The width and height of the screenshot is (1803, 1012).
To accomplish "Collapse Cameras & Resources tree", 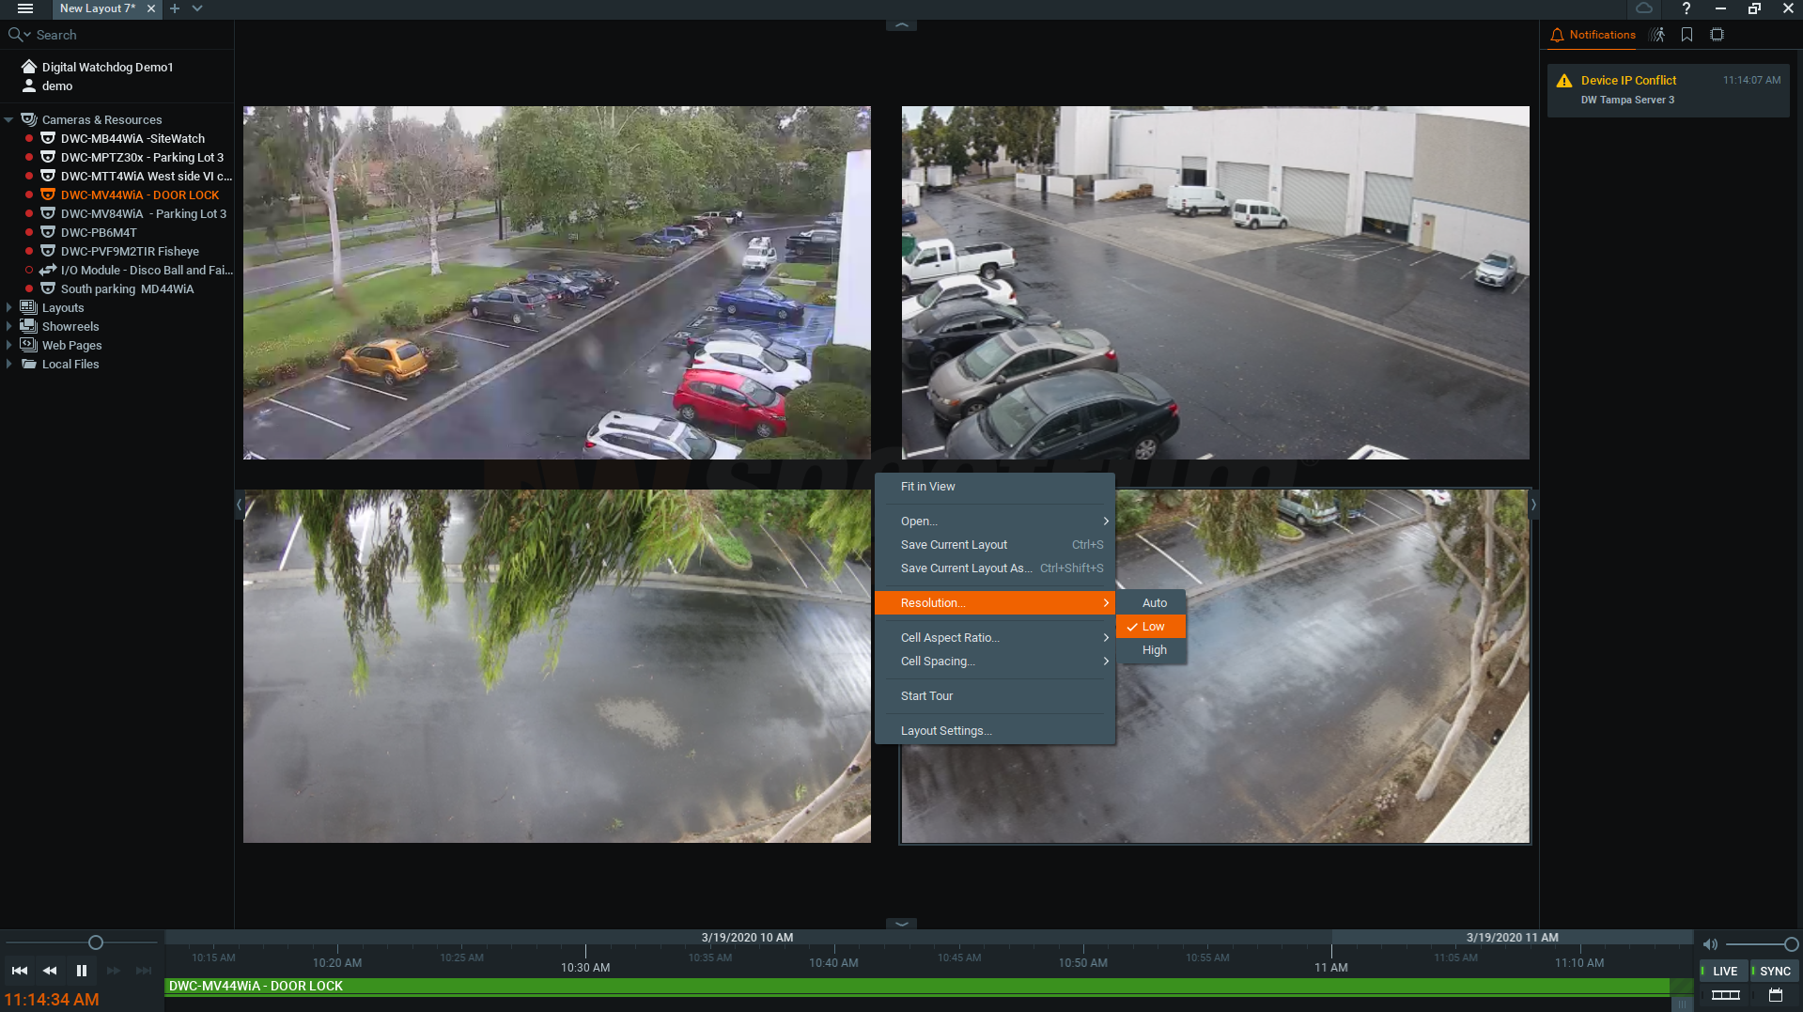I will [x=9, y=120].
